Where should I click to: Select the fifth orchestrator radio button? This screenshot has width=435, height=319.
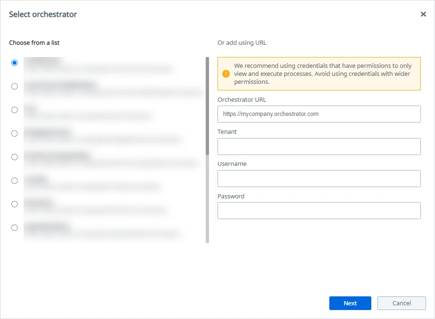[15, 157]
